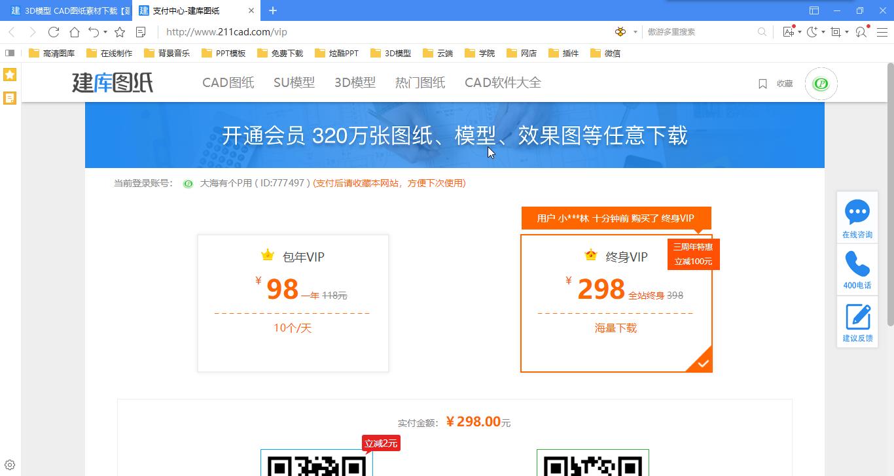Click the 建议反馈 edit icon
Screen dimensions: 894x476
857,317
